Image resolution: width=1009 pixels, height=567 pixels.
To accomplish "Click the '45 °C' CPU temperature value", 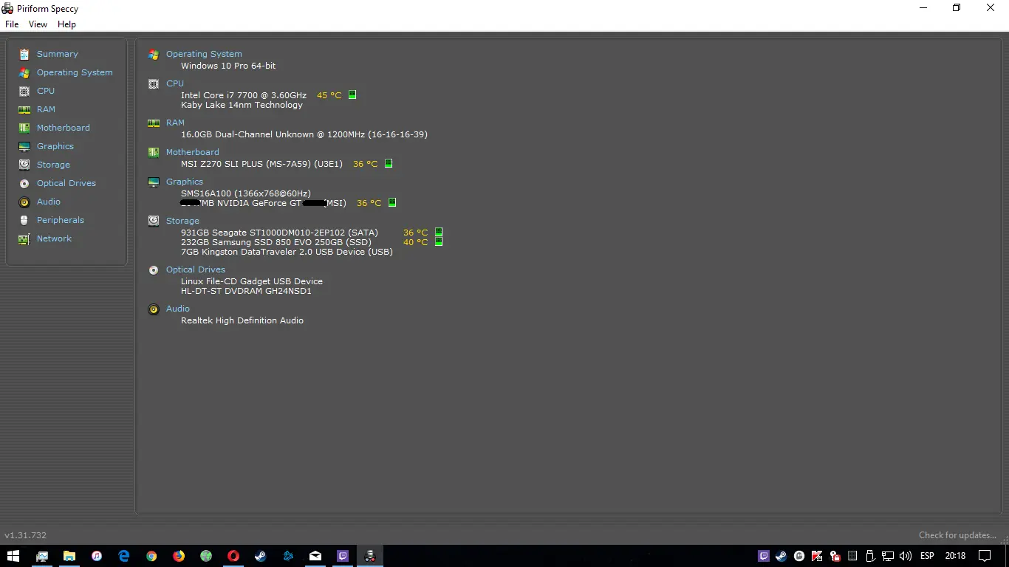I will tap(329, 95).
